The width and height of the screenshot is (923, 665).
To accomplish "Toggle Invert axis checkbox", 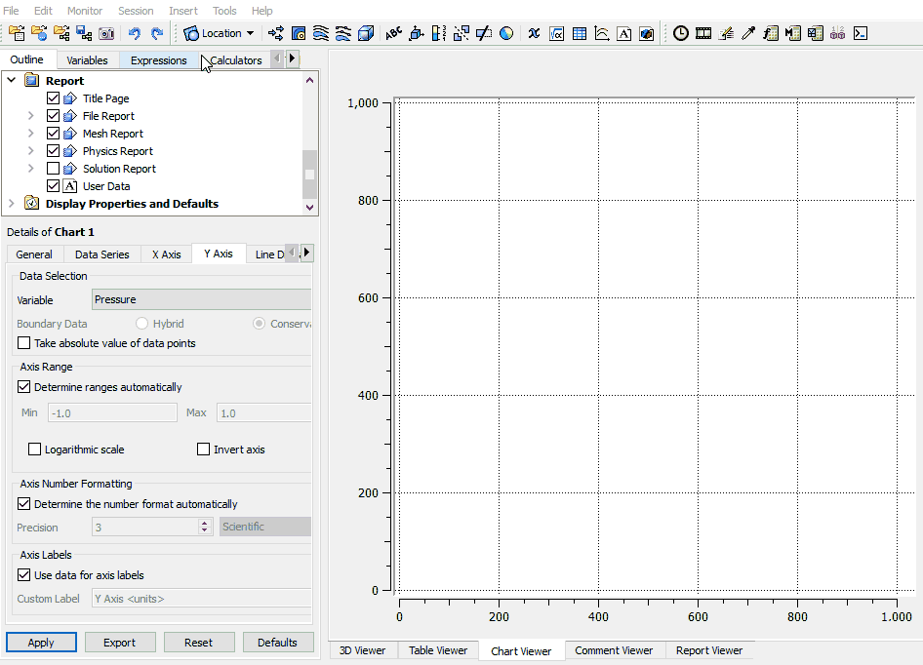I will coord(204,450).
